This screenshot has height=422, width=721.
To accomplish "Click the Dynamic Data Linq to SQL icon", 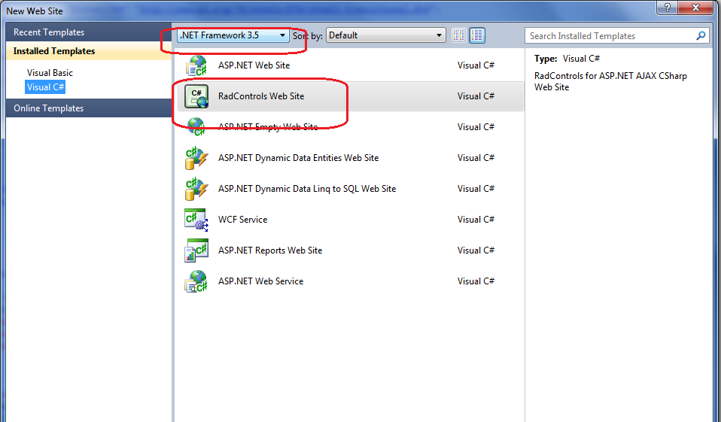I will click(196, 189).
